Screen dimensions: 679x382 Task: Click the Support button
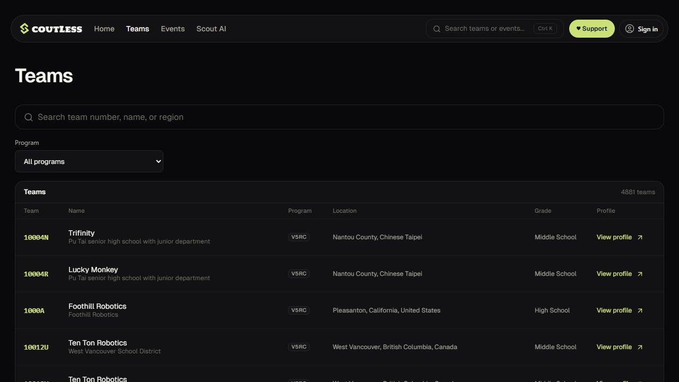coord(592,29)
